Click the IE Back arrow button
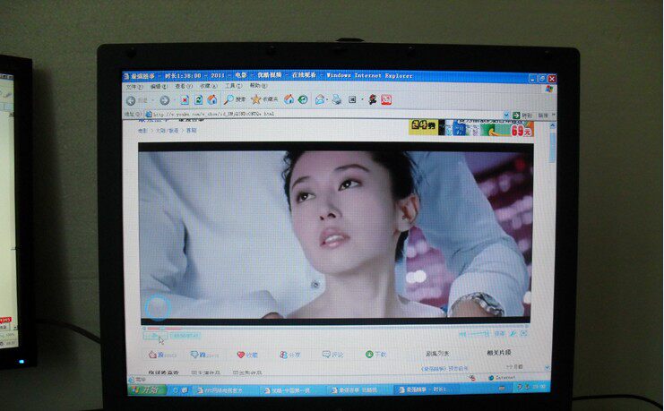The image size is (664, 411). tap(131, 100)
